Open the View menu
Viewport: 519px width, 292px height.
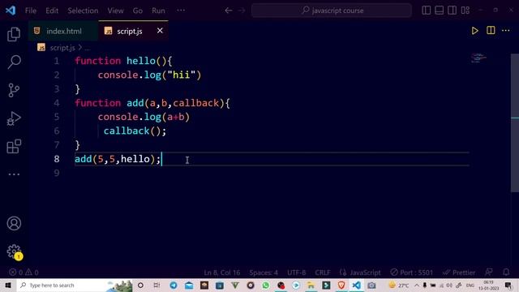point(115,11)
